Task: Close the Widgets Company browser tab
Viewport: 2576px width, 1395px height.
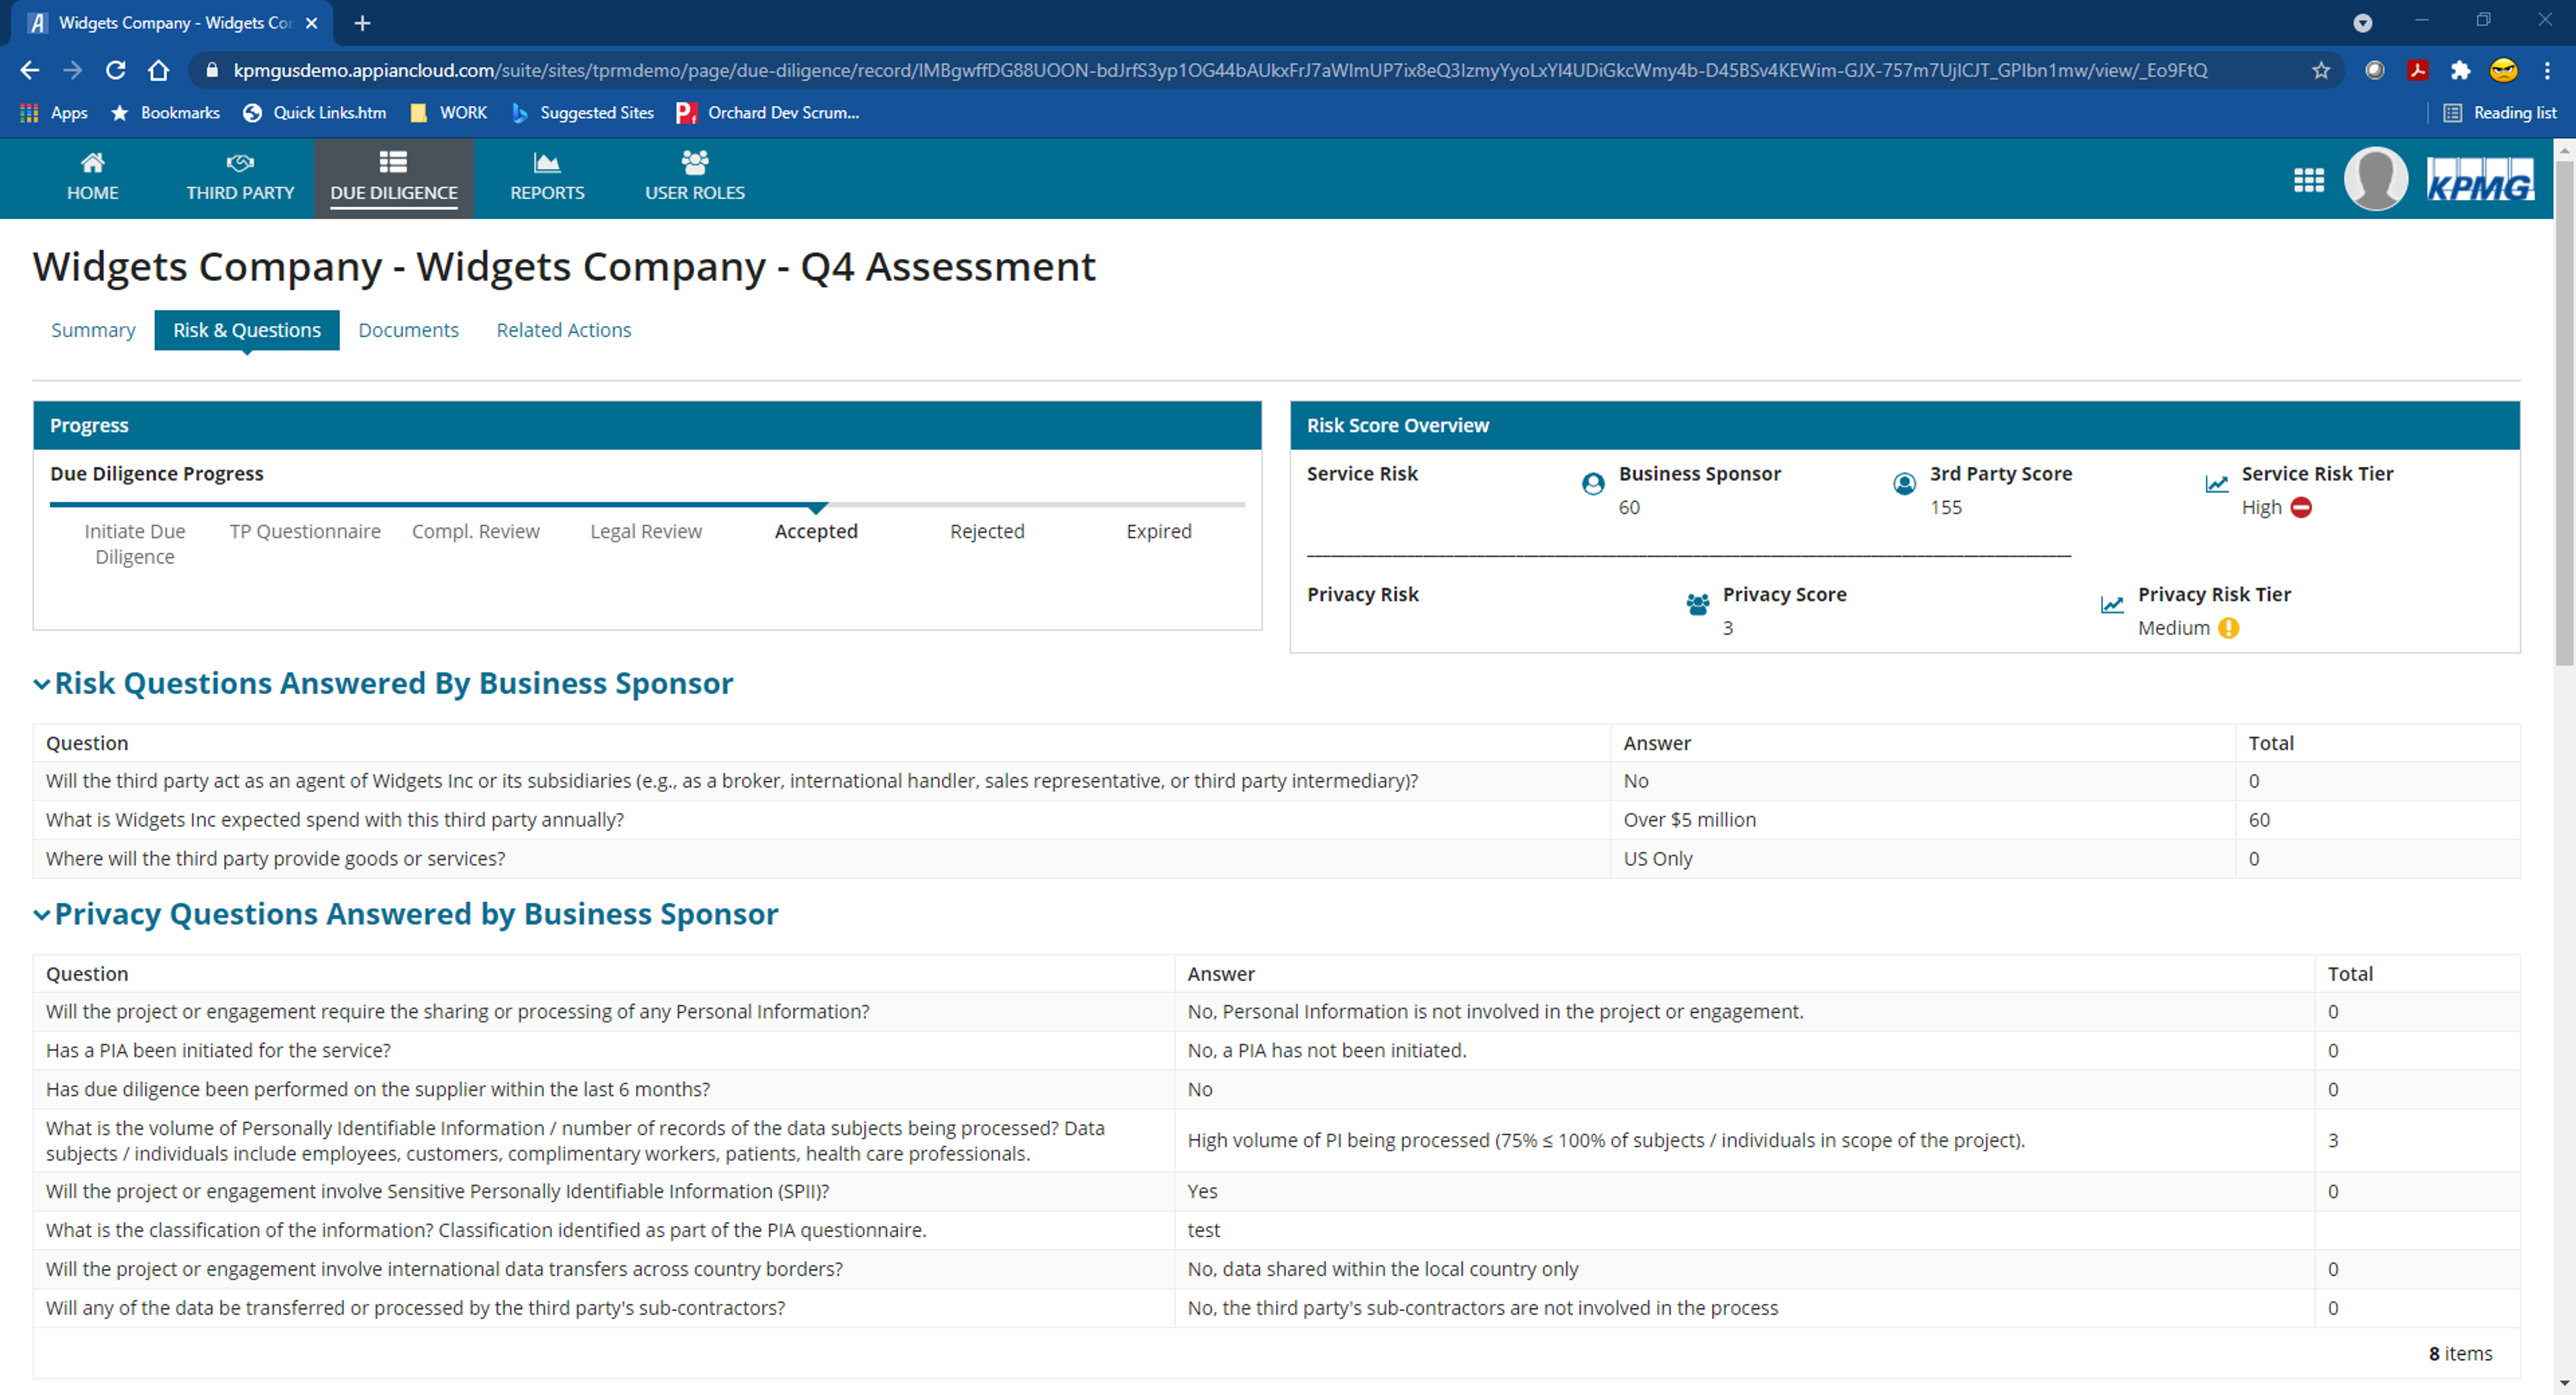Action: [311, 23]
